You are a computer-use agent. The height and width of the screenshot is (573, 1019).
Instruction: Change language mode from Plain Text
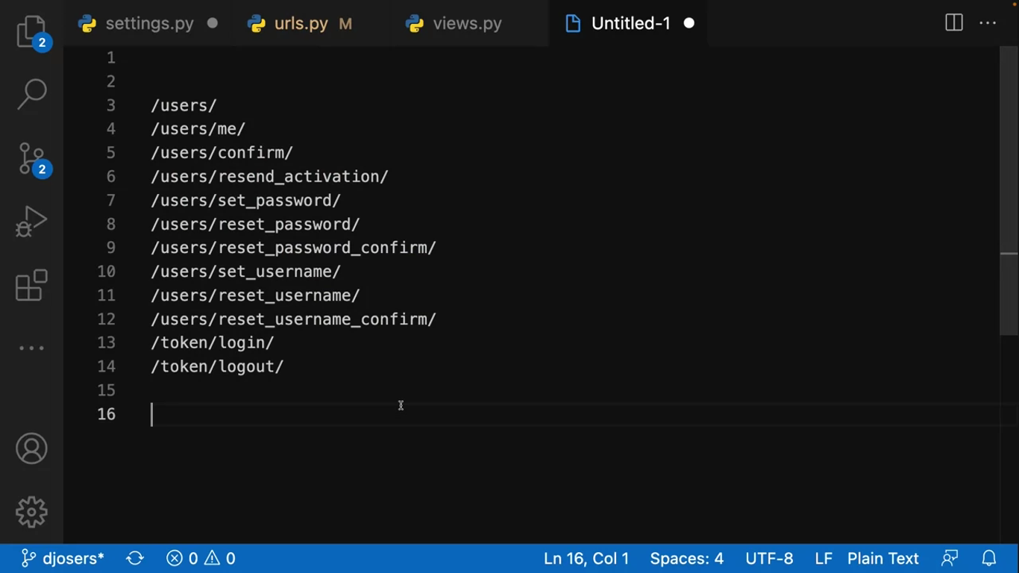(x=882, y=558)
